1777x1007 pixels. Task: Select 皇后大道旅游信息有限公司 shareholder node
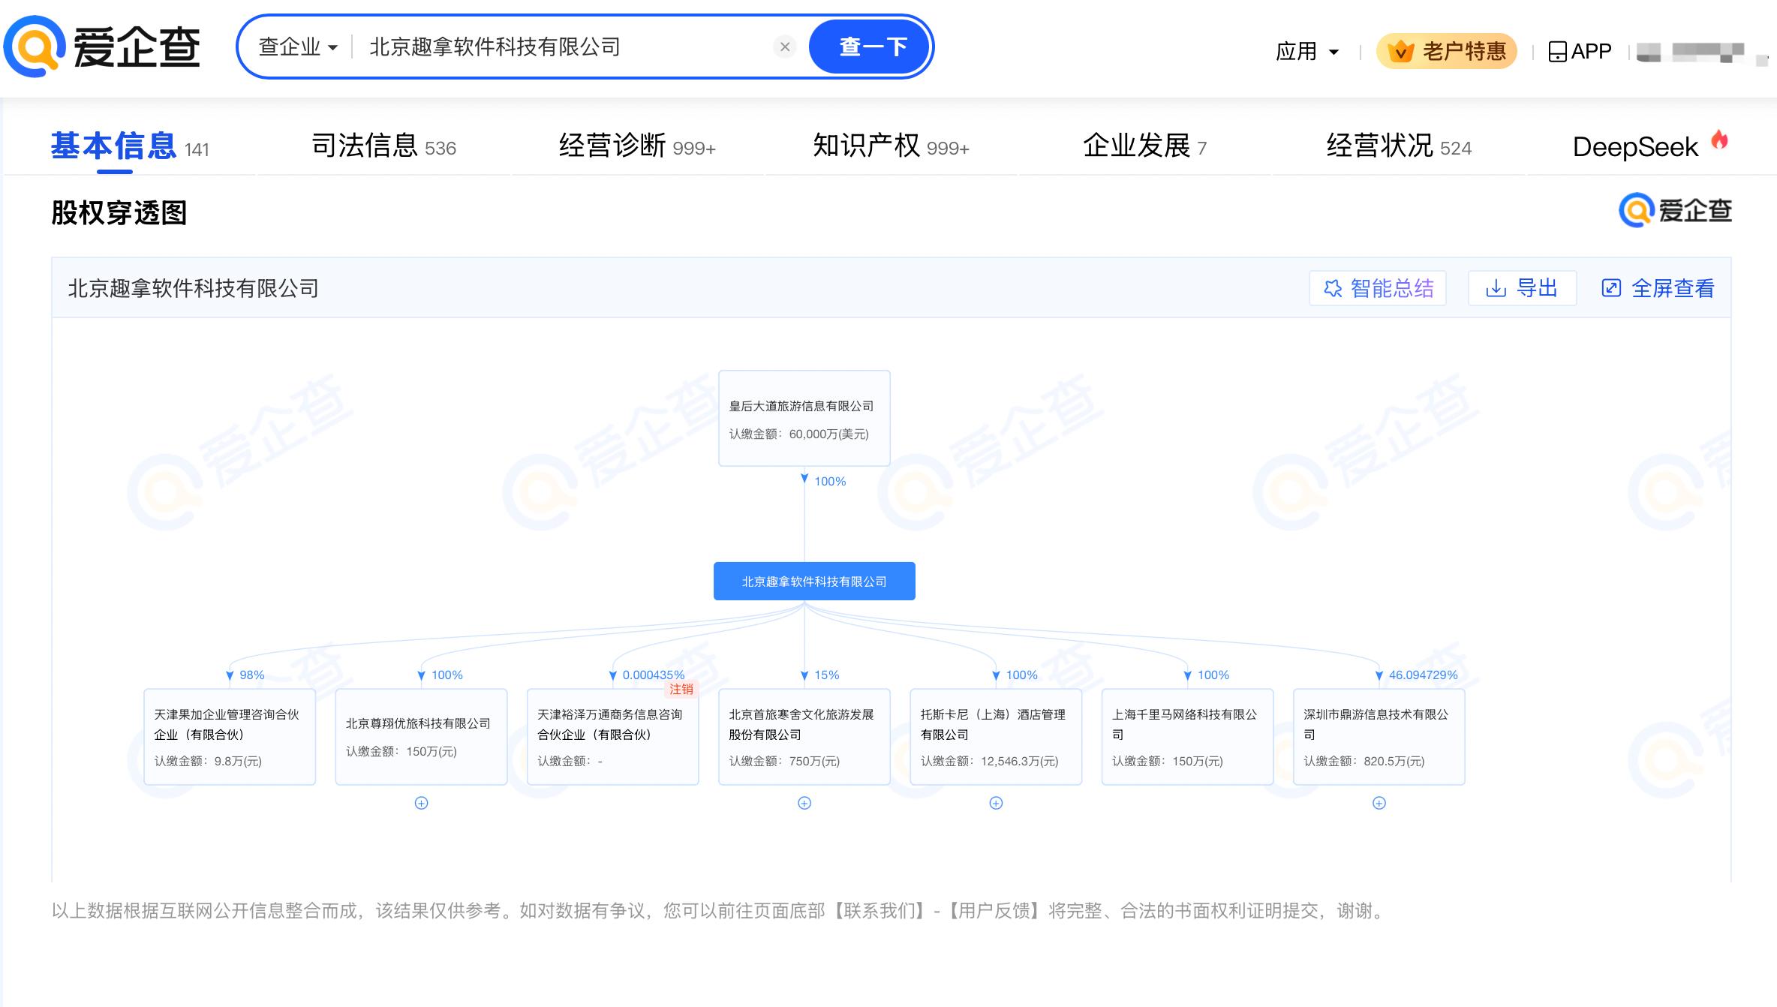pyautogui.click(x=804, y=418)
